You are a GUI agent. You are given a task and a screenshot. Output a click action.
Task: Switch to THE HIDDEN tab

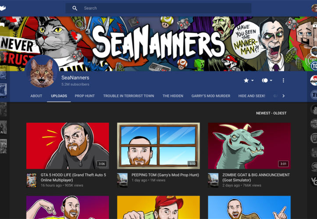pyautogui.click(x=173, y=96)
